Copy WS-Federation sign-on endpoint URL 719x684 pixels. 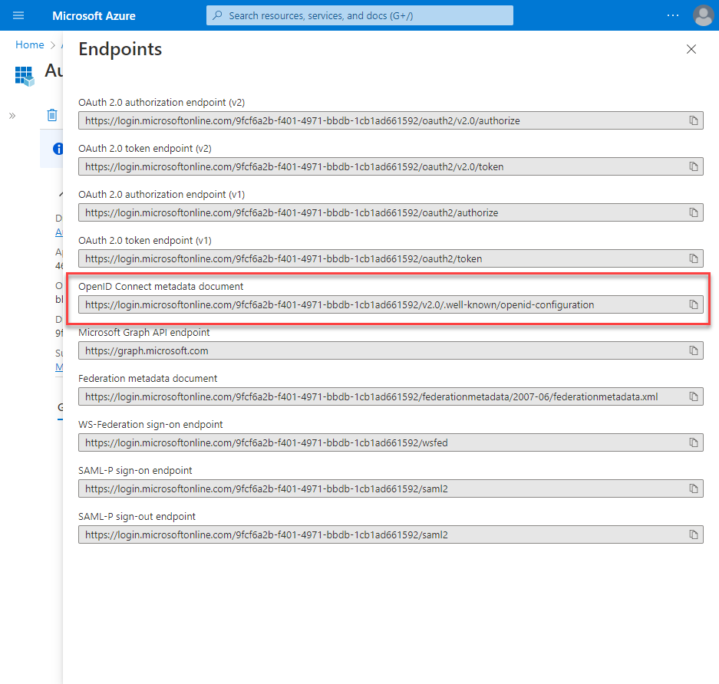click(x=694, y=442)
